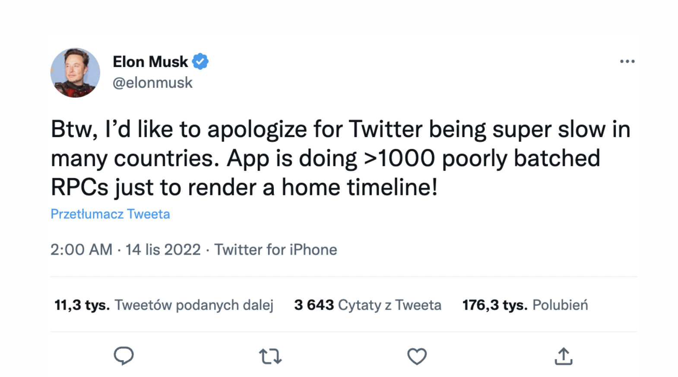The height and width of the screenshot is (377, 678).
Task: Click the blue verified badge
Action: (200, 61)
